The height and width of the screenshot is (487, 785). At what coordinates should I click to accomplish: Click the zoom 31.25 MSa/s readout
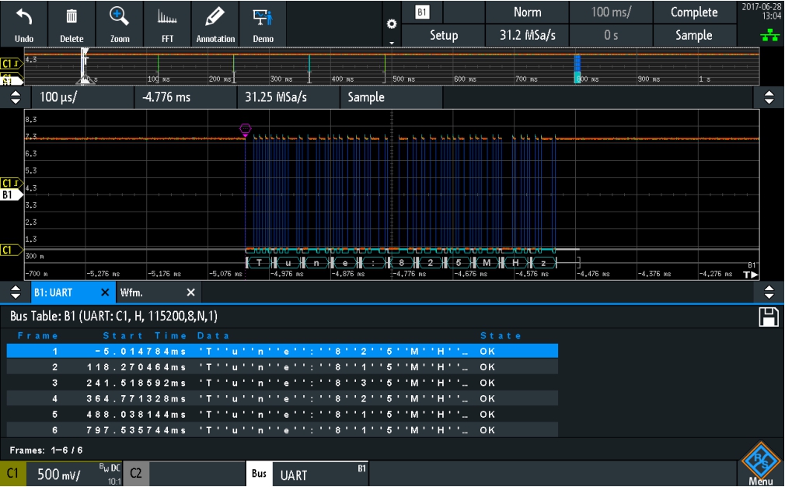click(x=288, y=97)
